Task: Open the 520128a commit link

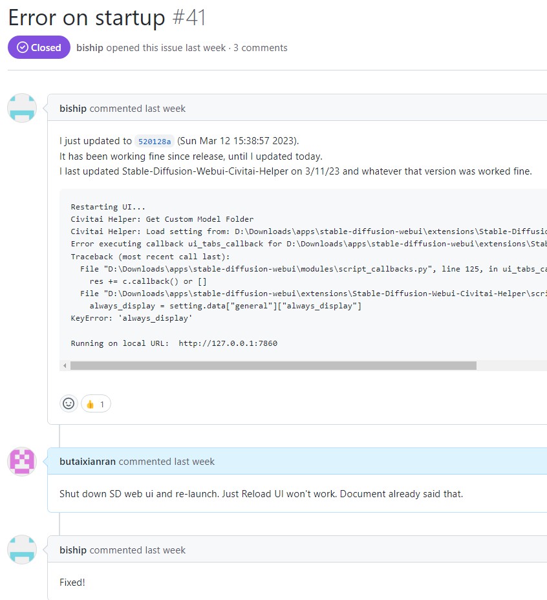Action: pyautogui.click(x=155, y=142)
